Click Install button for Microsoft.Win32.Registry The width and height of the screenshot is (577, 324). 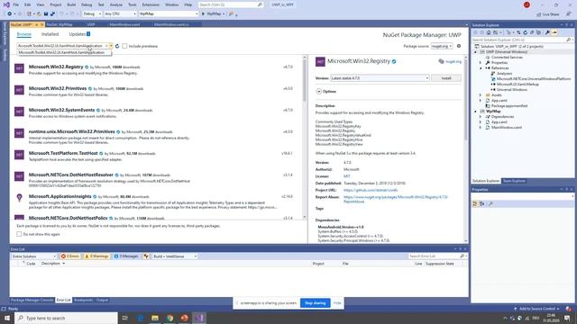click(446, 78)
